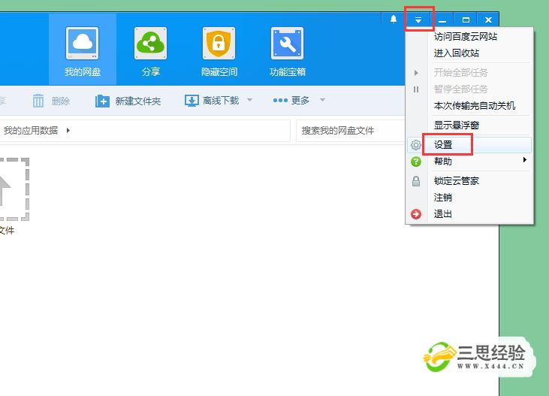Open the 我的网盘 cloud drive tab

click(x=83, y=50)
